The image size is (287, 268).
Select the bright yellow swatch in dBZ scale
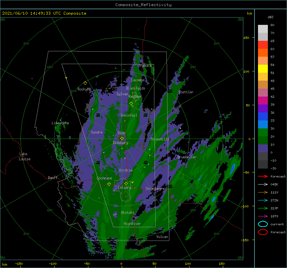point(263,69)
